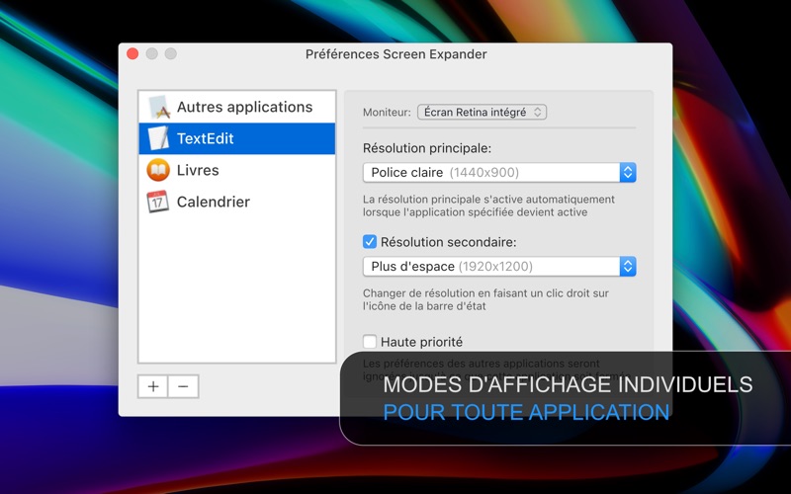Close the Préférences Screen Expander window
Screen dimensions: 791x494
point(132,53)
